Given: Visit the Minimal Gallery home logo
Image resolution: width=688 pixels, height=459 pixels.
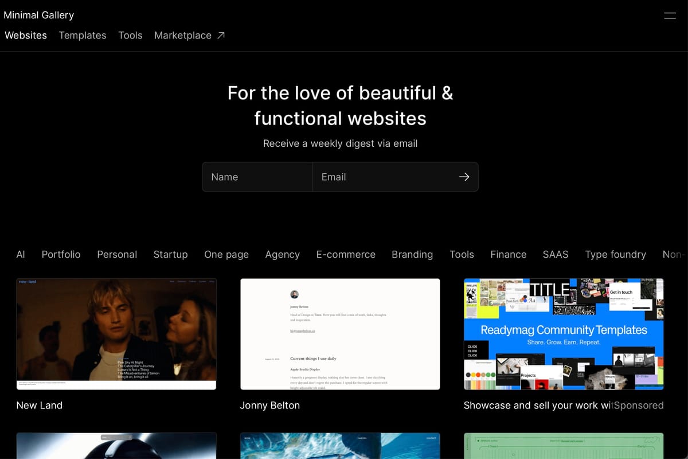Looking at the screenshot, I should click(39, 15).
